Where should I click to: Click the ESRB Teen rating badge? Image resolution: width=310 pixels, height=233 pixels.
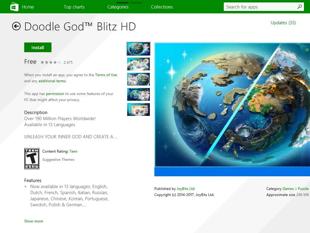[x=31, y=158]
